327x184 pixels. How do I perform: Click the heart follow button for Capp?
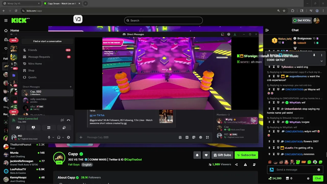(206, 155)
